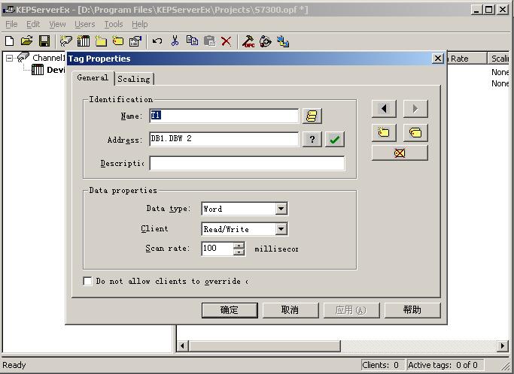Click the 确定 (OK) button
Screen dimensions: 514x374
click(x=230, y=310)
